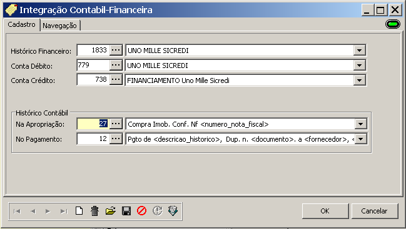This screenshot has height=229, width=406.
Task: Click the diamond icon in toolbar
Action: tap(173, 211)
